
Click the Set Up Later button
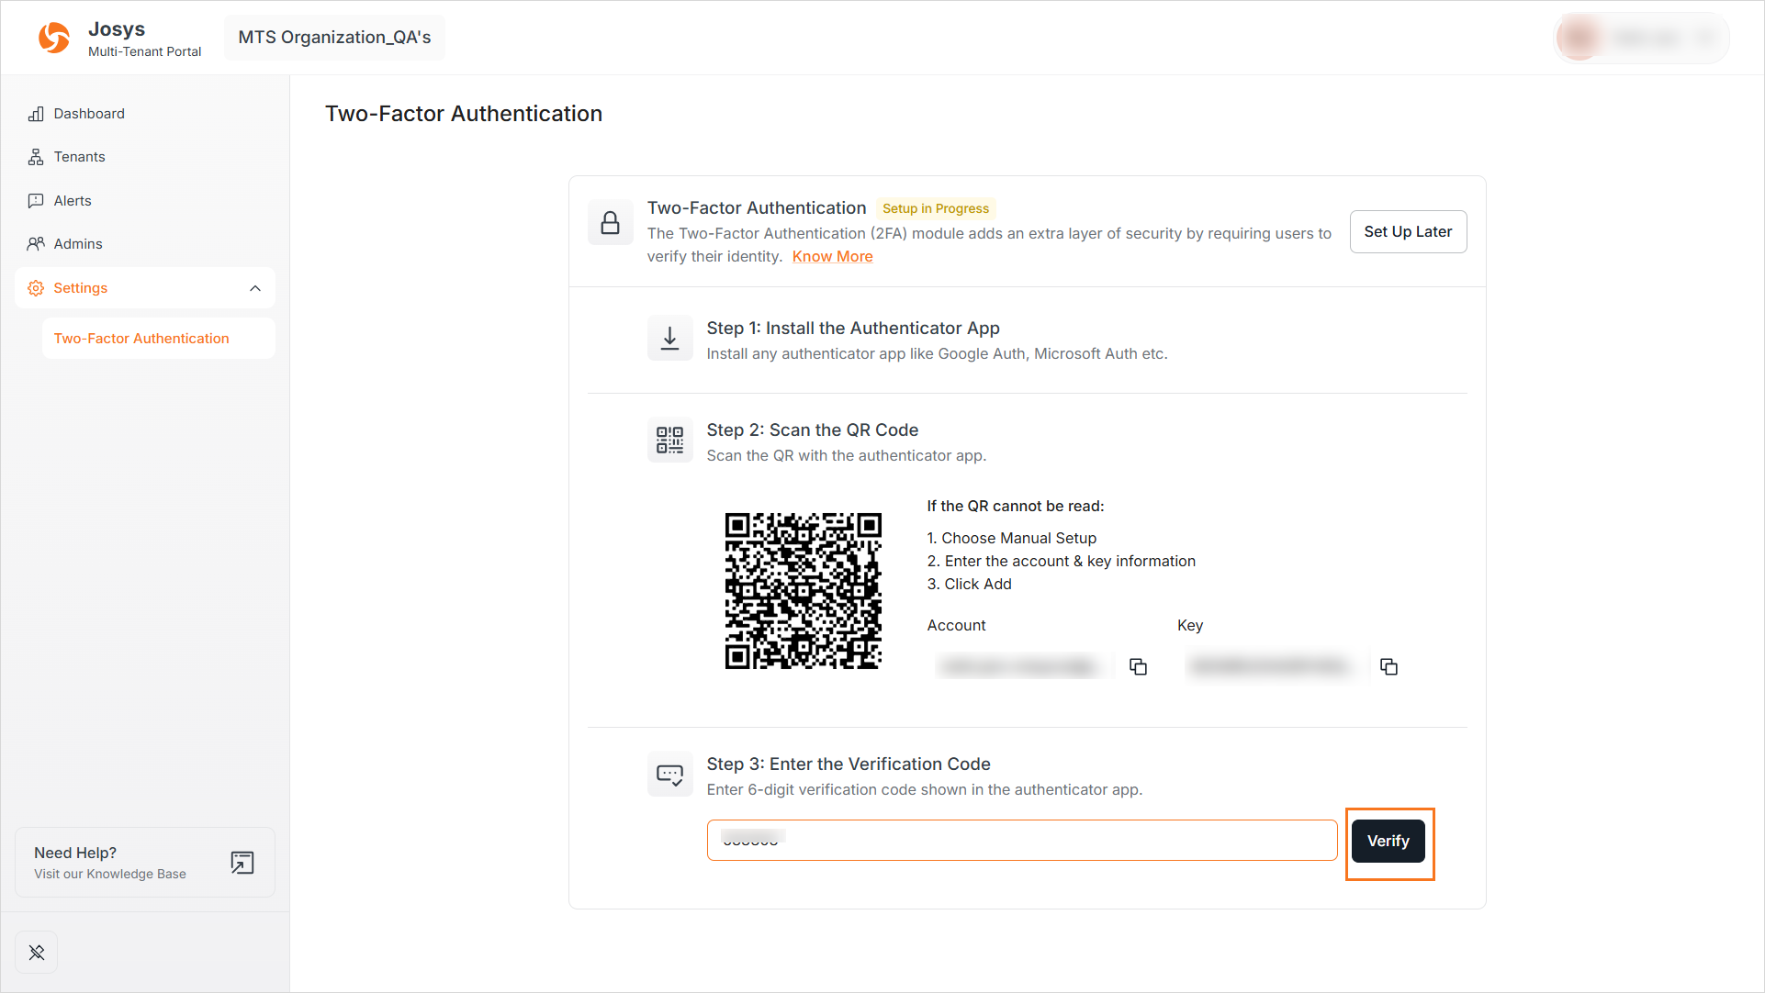coord(1407,232)
